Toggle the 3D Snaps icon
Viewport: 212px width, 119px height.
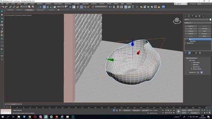78,7
